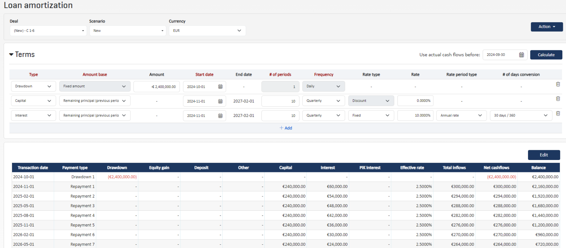566x248 pixels.
Task: Add a new term row
Action: (286, 128)
